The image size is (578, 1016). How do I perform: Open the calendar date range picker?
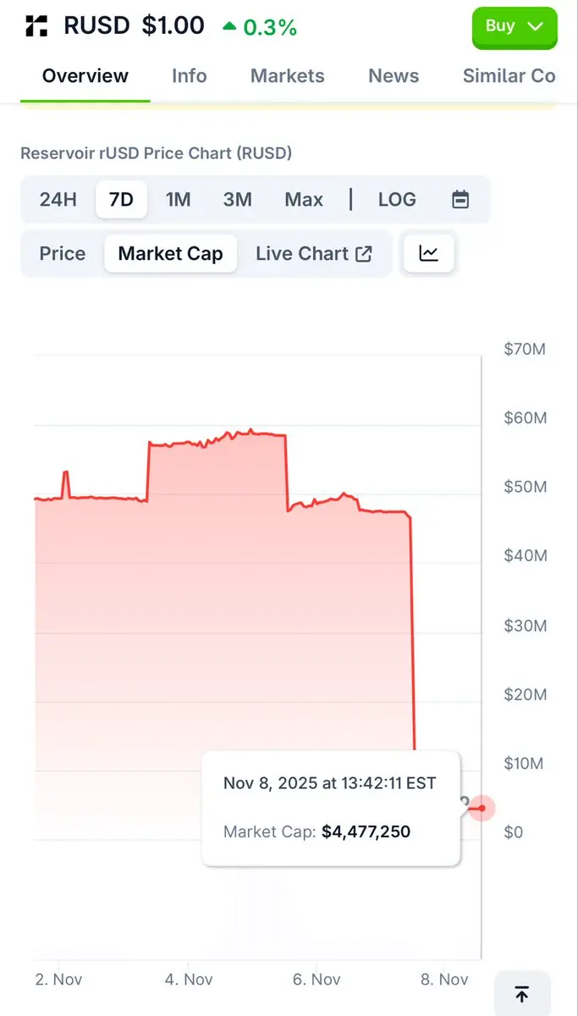pos(460,200)
